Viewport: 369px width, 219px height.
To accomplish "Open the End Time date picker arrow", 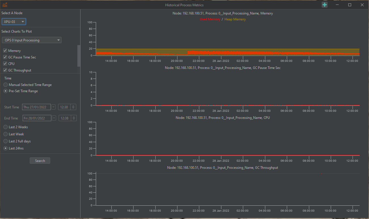I will [x=54, y=118].
